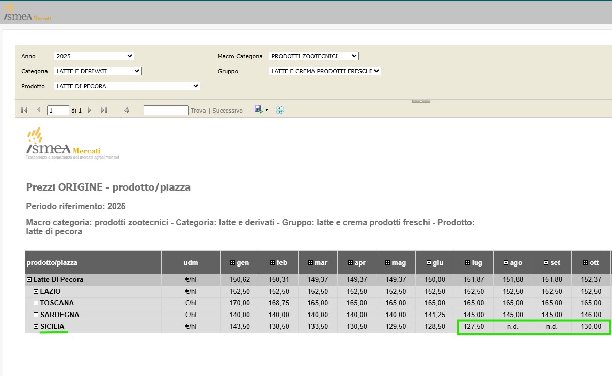Expand the mar column
612x376 pixels.
coord(311,263)
